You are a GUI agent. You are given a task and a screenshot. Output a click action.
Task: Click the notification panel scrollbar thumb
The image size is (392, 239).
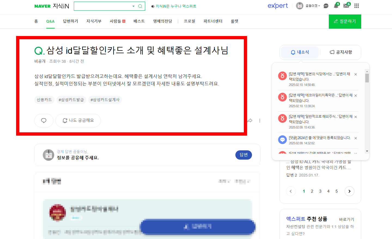pos(367,78)
